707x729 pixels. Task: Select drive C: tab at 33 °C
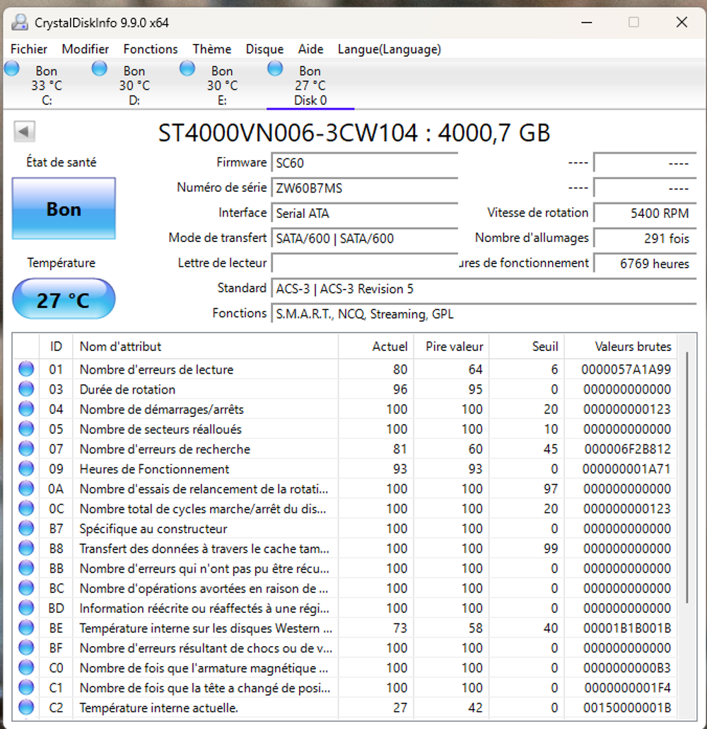pyautogui.click(x=47, y=85)
